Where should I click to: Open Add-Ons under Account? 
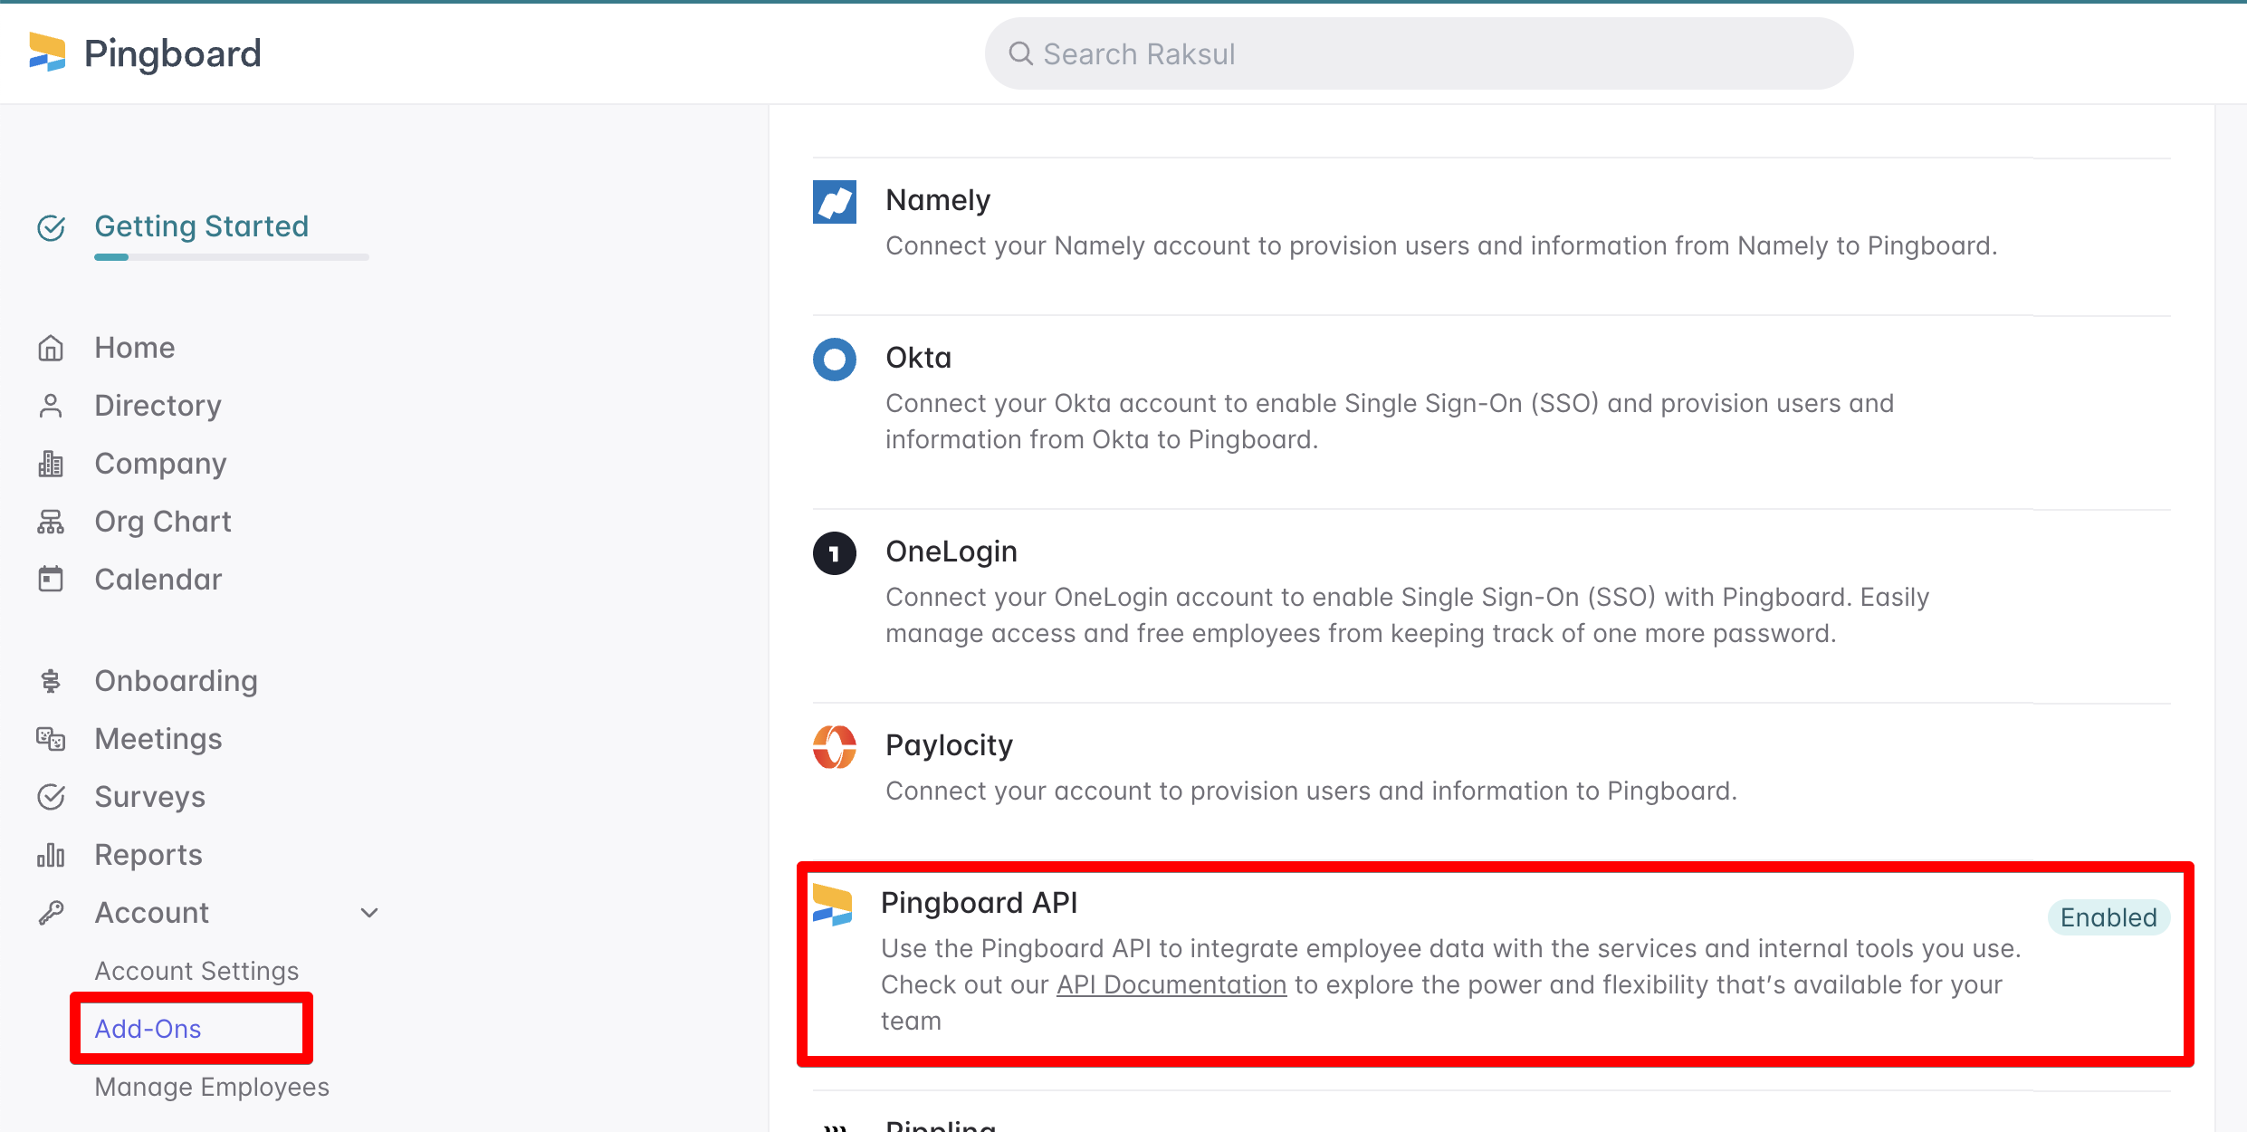click(x=148, y=1029)
